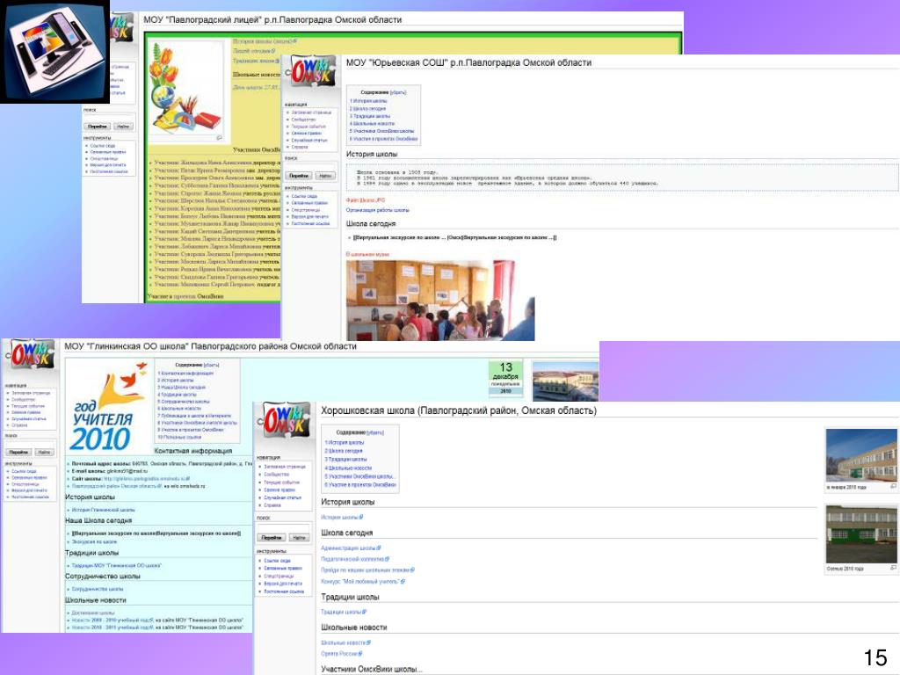900x675 pixels.
Task: Hide the contents box on Юрьевская СОШ page
Action: point(398,92)
